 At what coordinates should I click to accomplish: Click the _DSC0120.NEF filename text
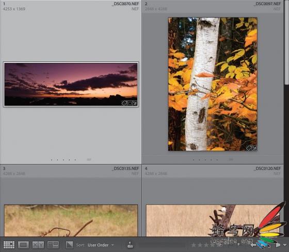coord(267,168)
